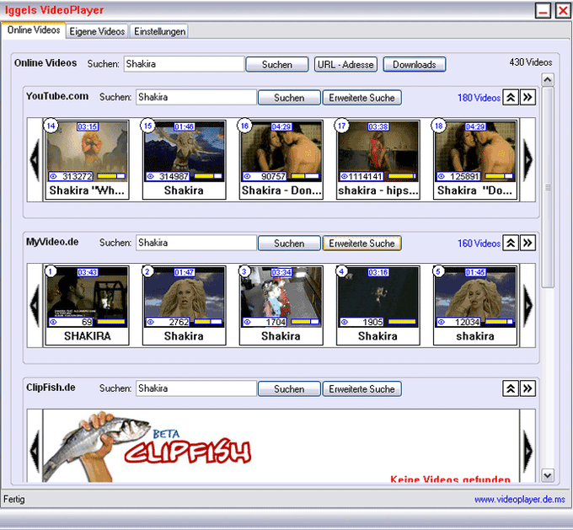Click the eye views icon showing 313272

(x=53, y=177)
